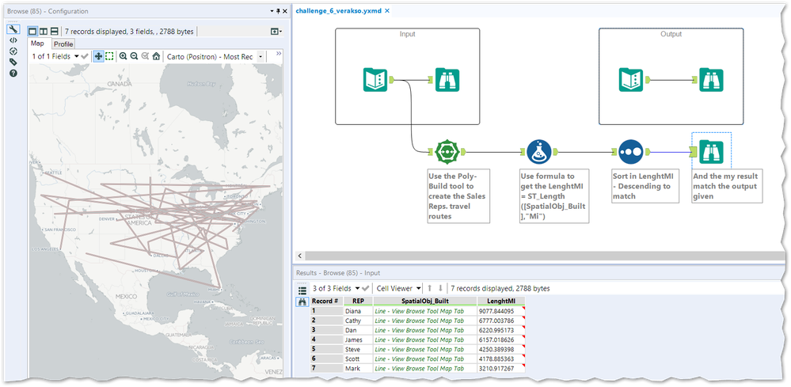Zoom in on the map
Screen dimensions: 791x387
(123, 56)
